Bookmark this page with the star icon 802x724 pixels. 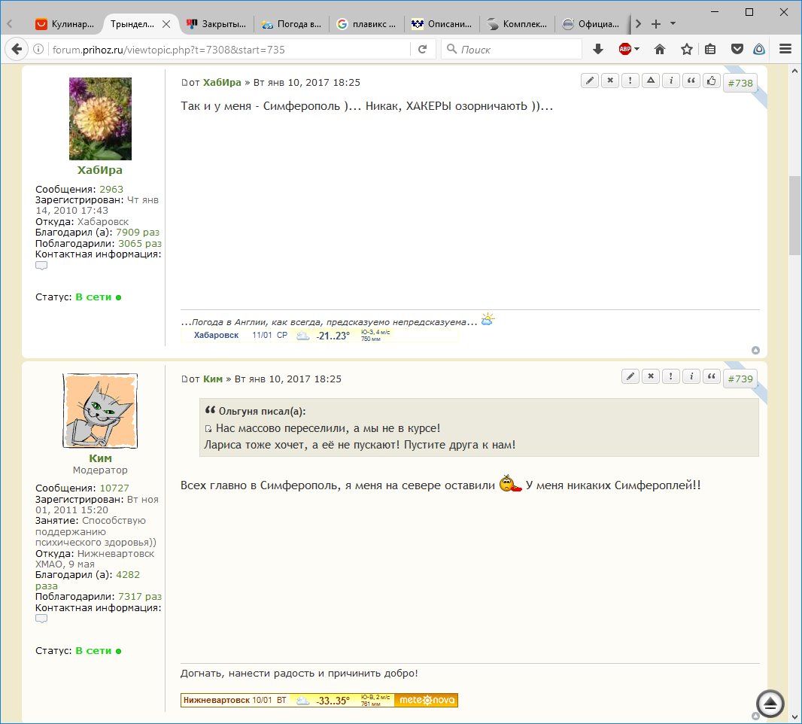(x=686, y=50)
